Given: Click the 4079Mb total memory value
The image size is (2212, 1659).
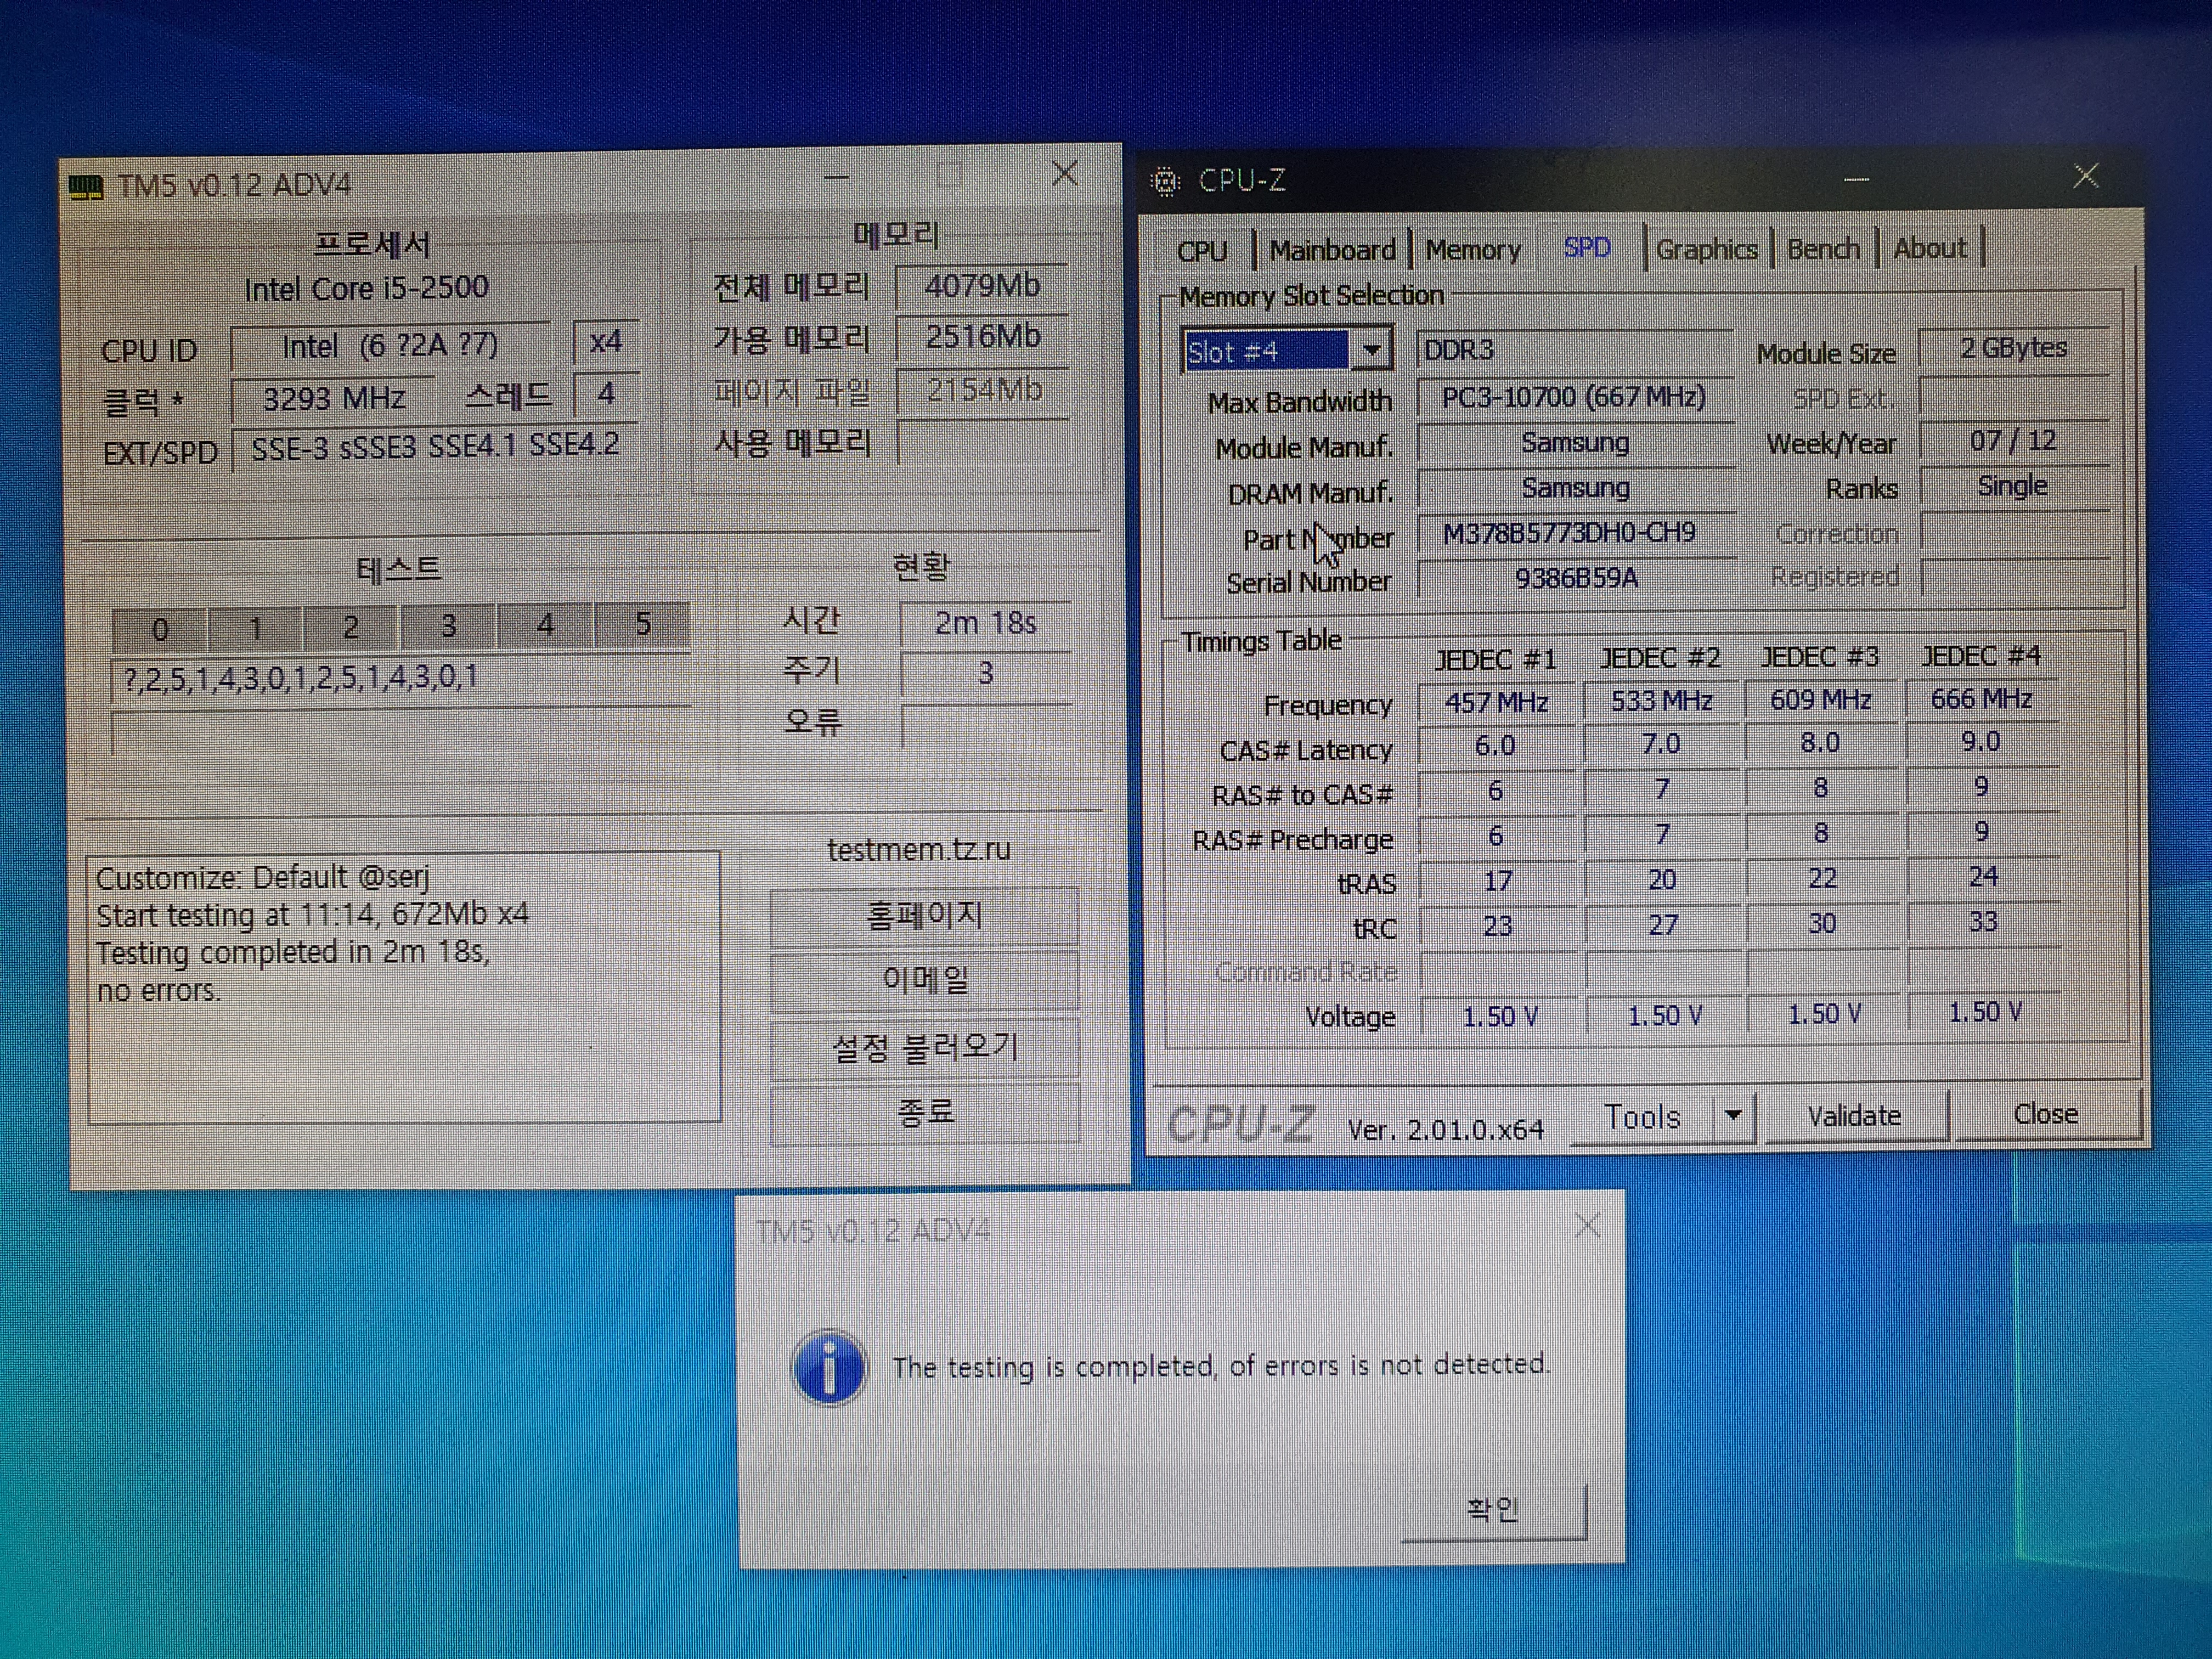Looking at the screenshot, I should [981, 286].
